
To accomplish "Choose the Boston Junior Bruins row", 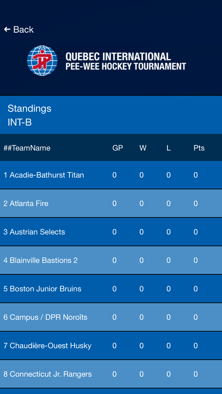I will [111, 289].
